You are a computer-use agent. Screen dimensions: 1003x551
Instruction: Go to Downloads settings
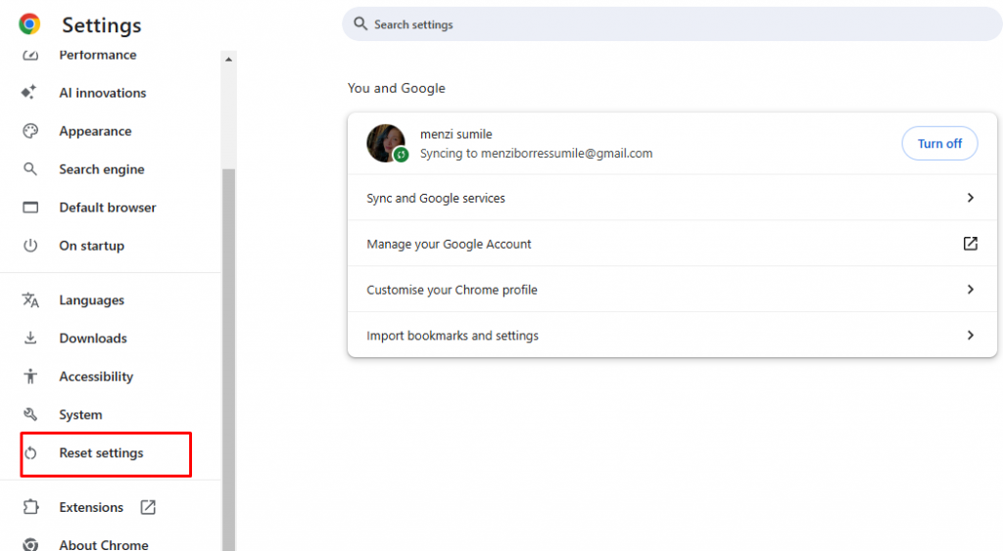(93, 339)
